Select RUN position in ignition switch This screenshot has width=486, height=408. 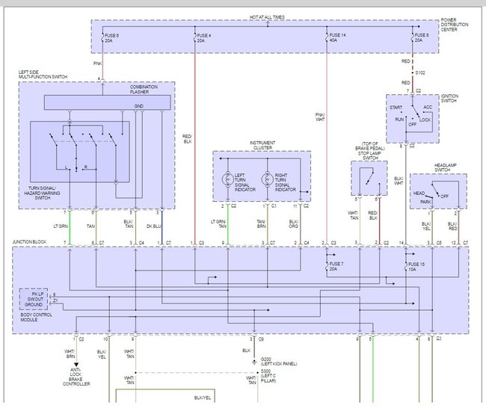pos(399,120)
